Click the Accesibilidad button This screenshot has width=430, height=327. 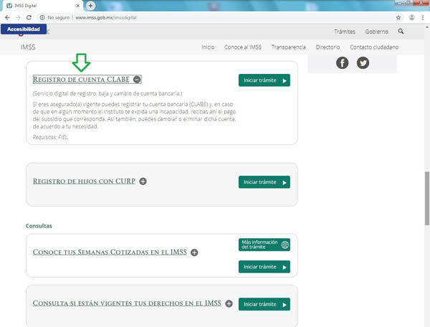24,29
